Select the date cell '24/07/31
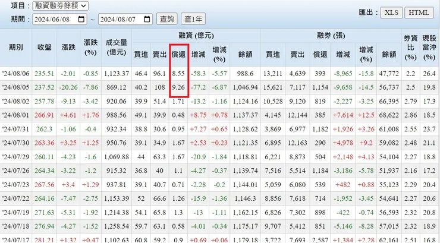Image resolution: width=440 pixels, height=243 pixels. click(x=15, y=129)
